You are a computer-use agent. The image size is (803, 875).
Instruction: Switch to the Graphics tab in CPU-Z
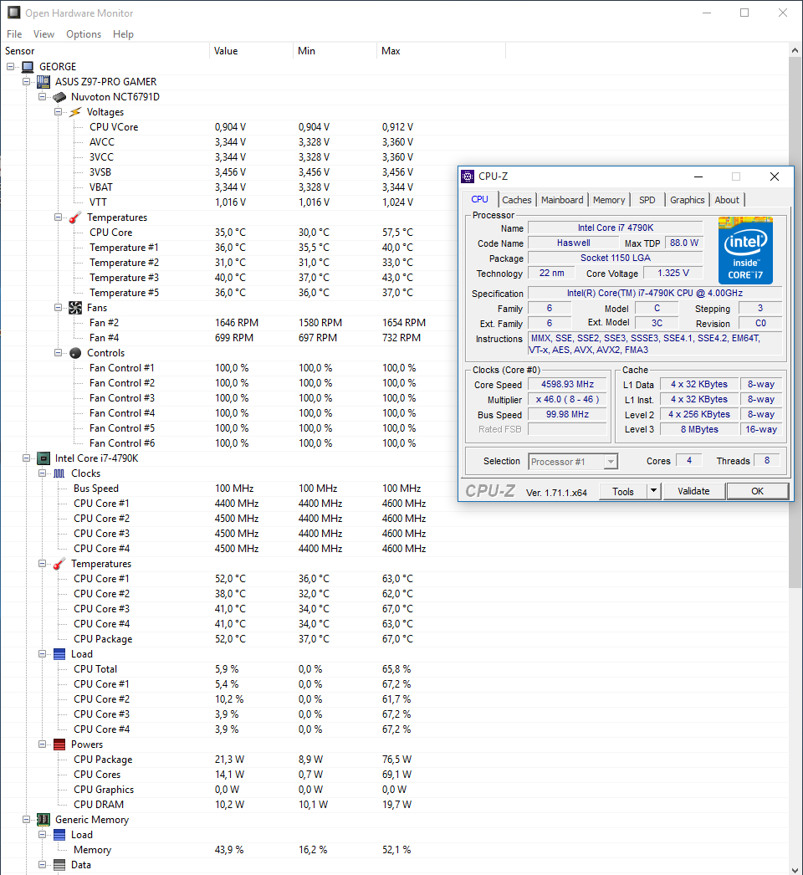tap(688, 200)
